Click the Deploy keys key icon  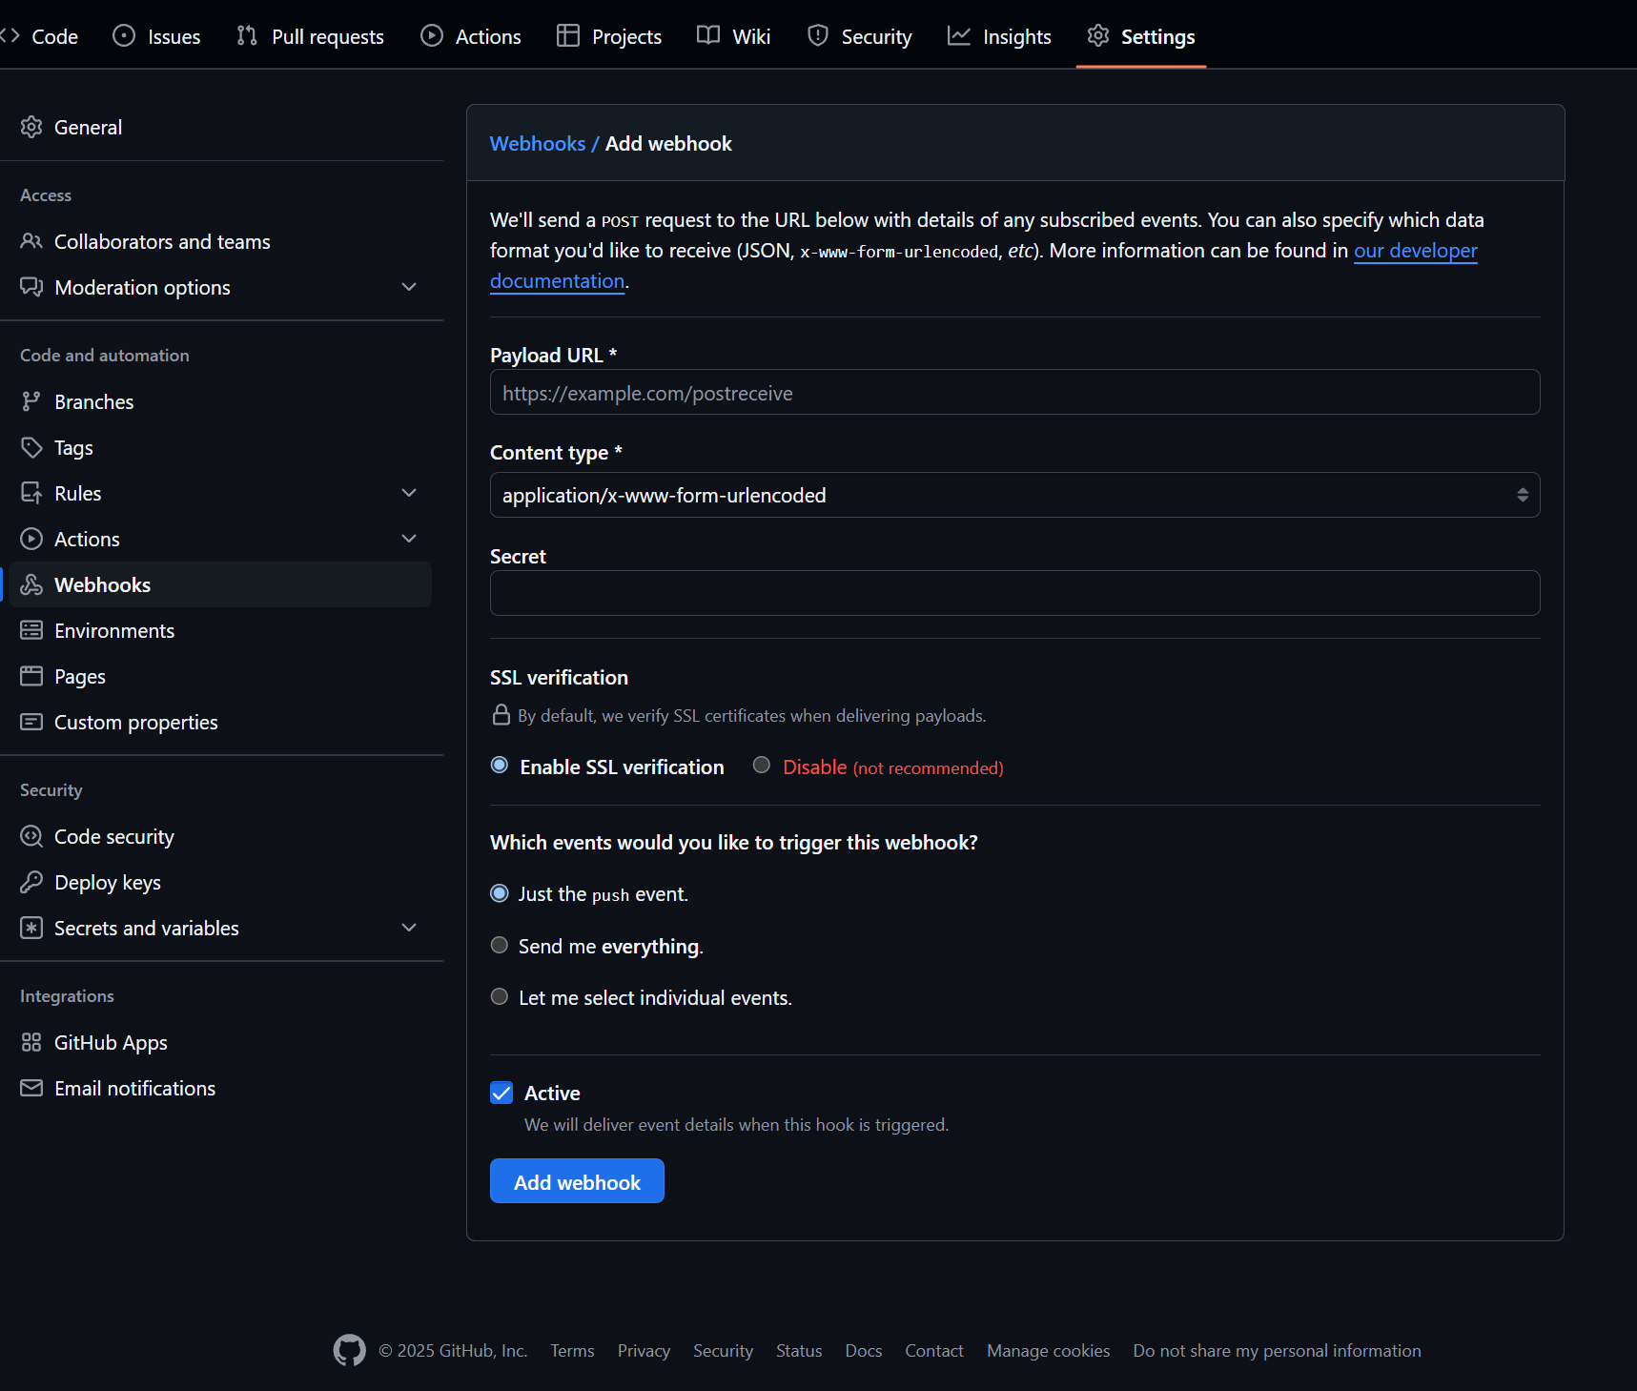coord(31,882)
